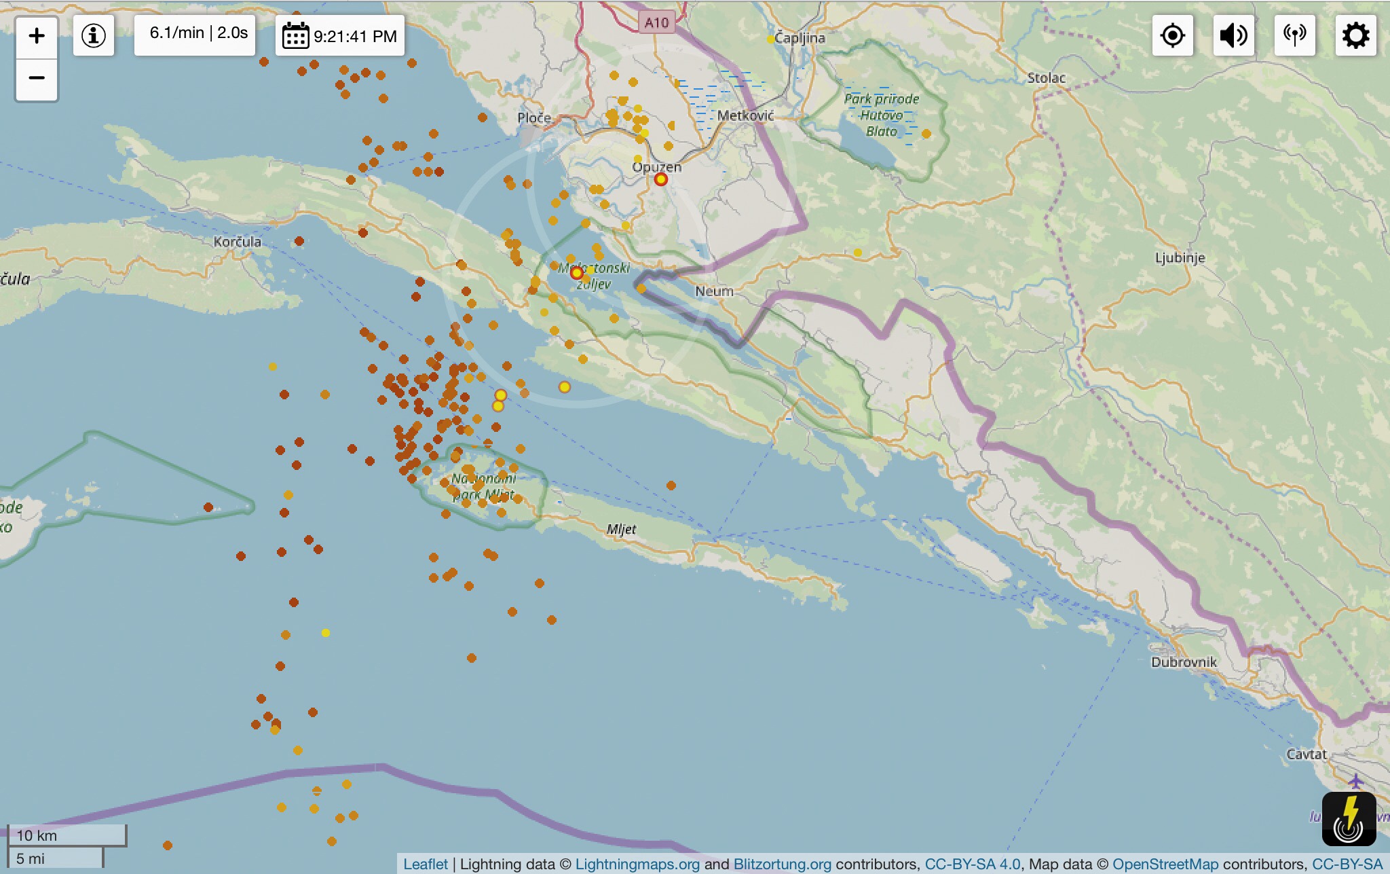Open Lightningmaps.org attribution link
Screen dimensions: 1390x874
coord(637,864)
